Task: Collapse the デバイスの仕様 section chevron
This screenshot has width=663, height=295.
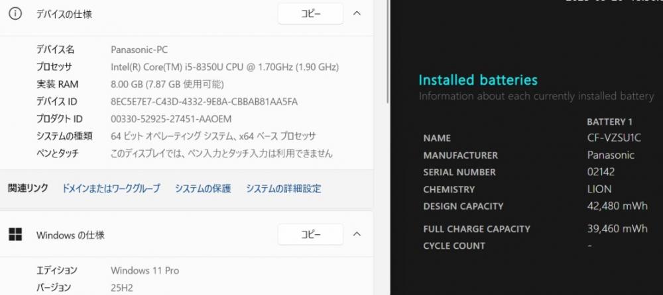Action: click(x=357, y=13)
